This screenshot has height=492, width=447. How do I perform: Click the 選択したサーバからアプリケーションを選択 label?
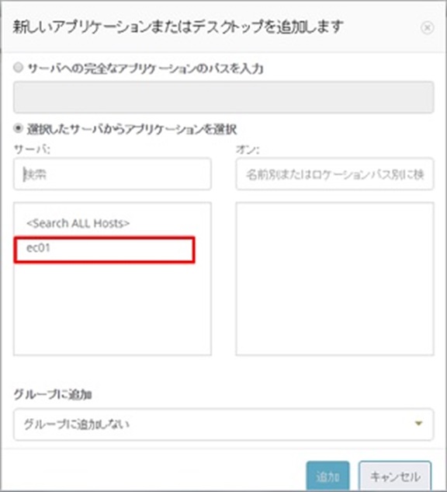(132, 129)
